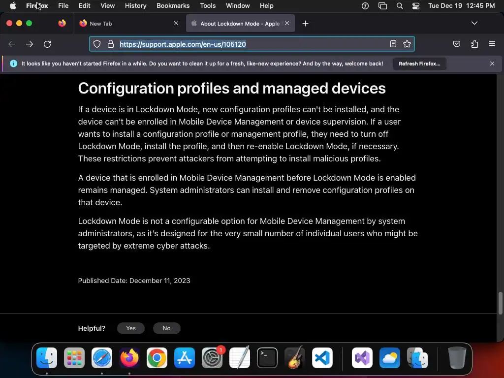
Task: Open Control Center in menu bar
Action: click(x=416, y=6)
